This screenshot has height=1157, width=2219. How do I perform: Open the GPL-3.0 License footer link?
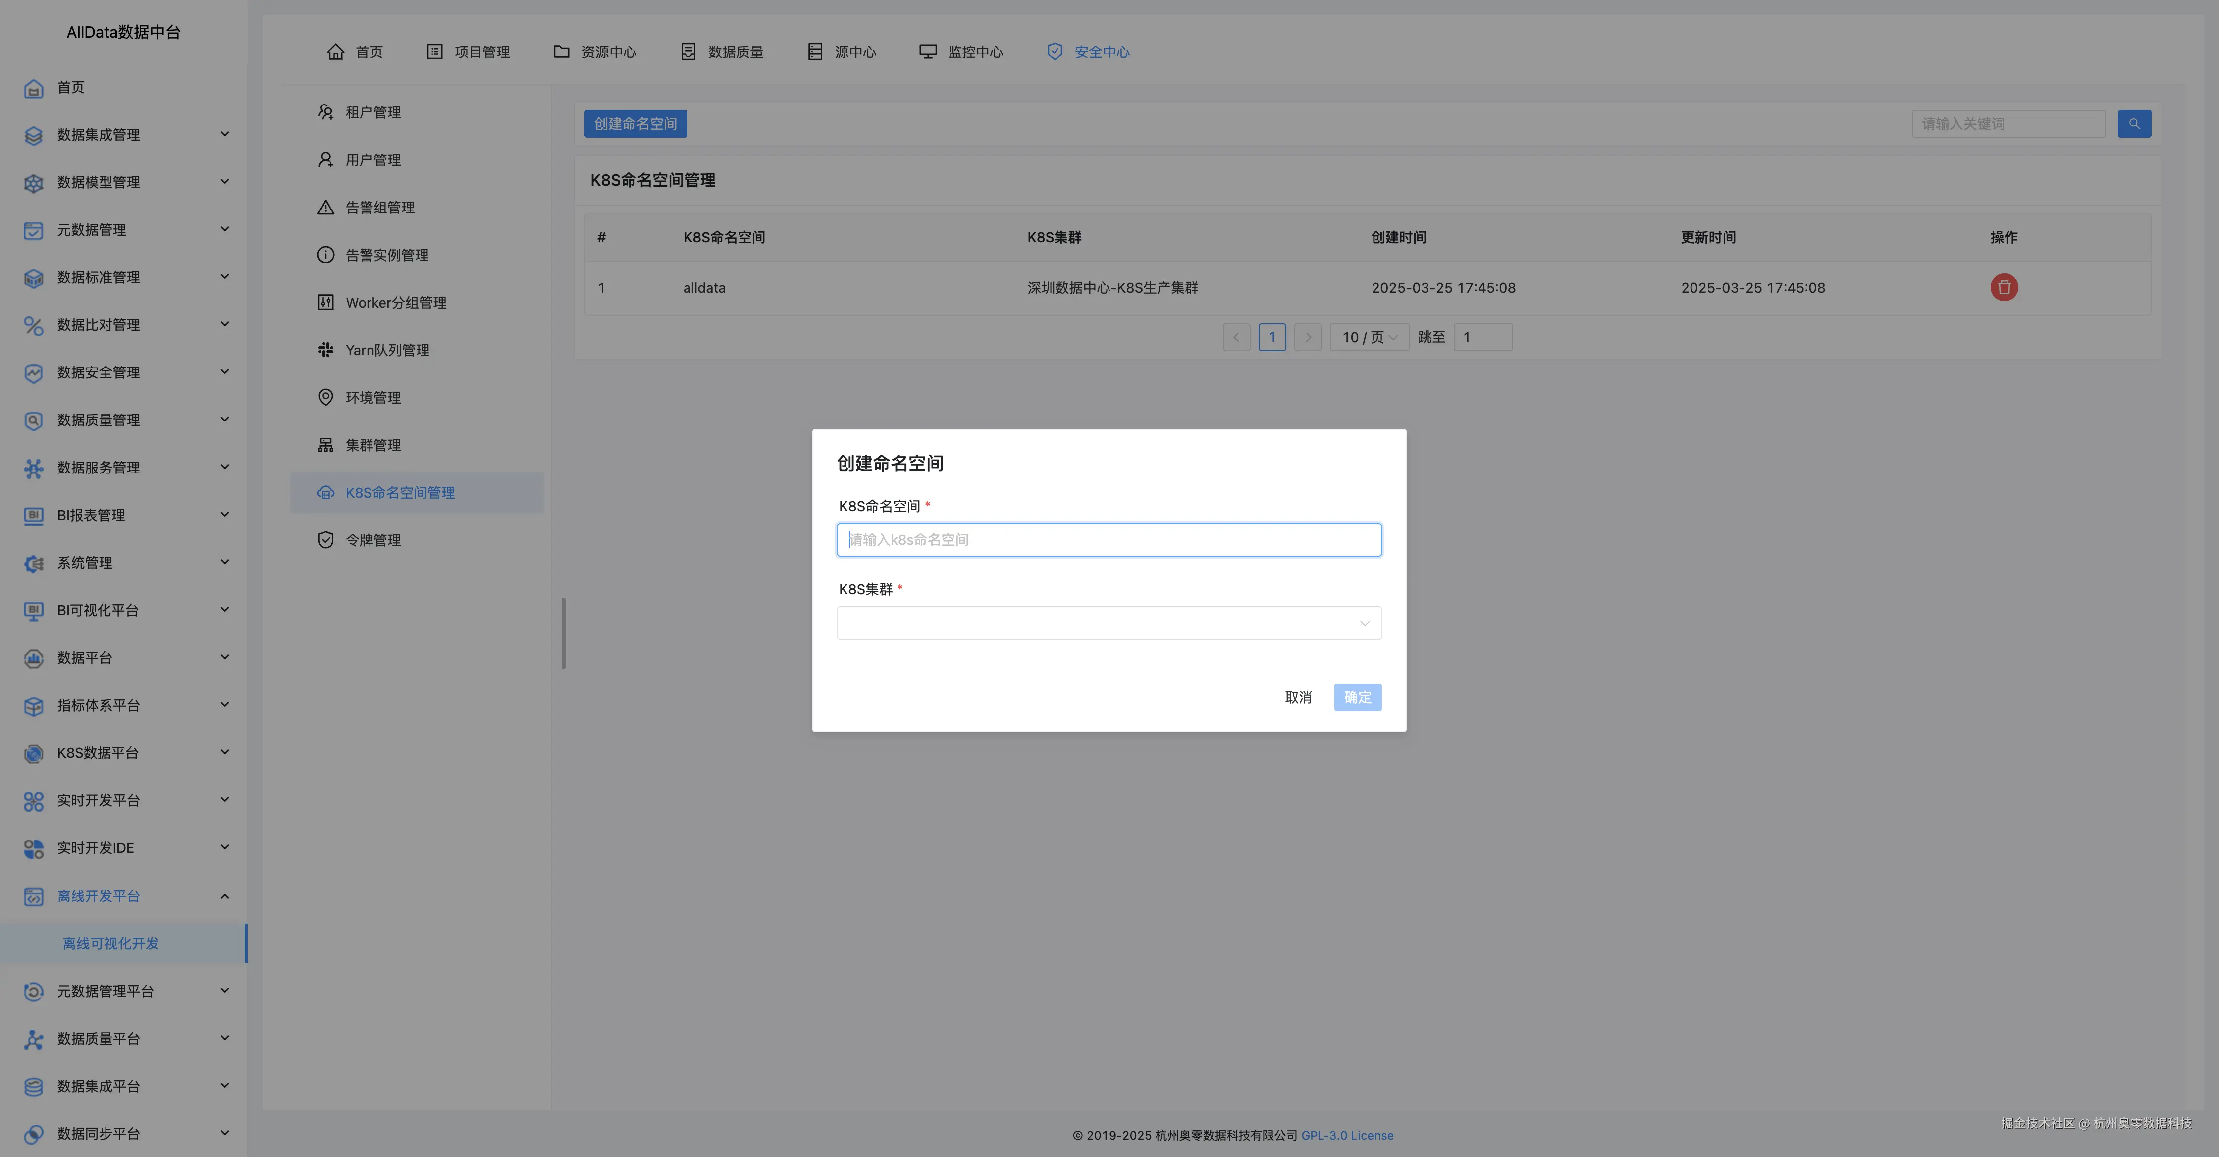(x=1346, y=1136)
